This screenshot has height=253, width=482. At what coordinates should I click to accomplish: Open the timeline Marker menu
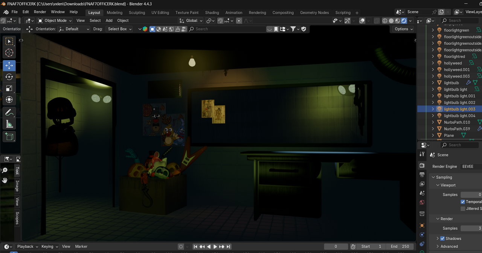pyautogui.click(x=81, y=247)
